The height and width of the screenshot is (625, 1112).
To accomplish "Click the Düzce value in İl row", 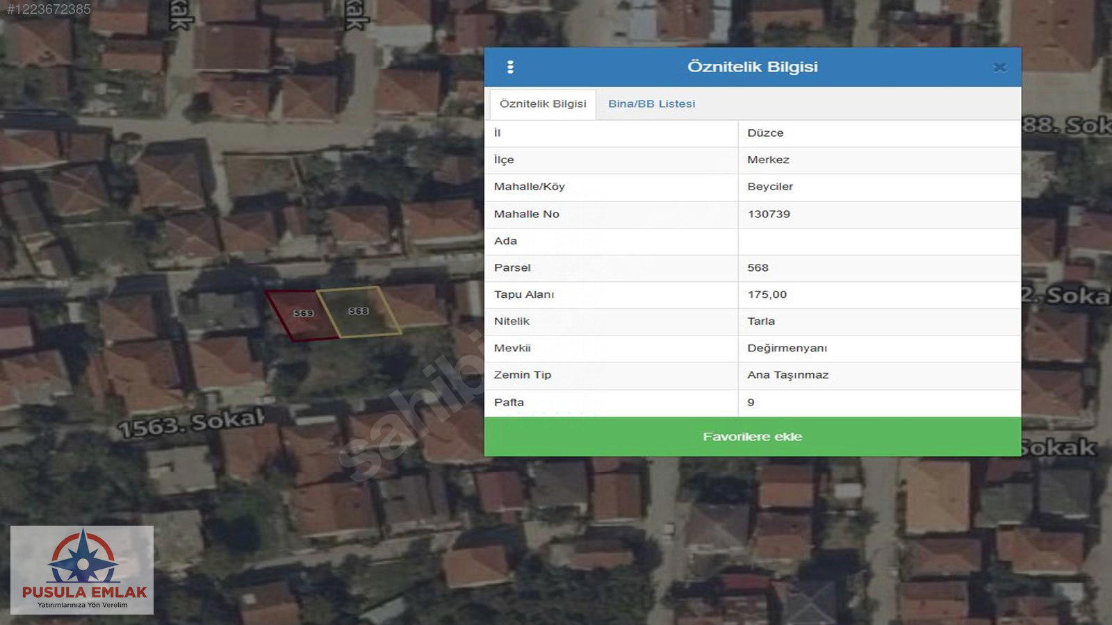I will (x=765, y=133).
